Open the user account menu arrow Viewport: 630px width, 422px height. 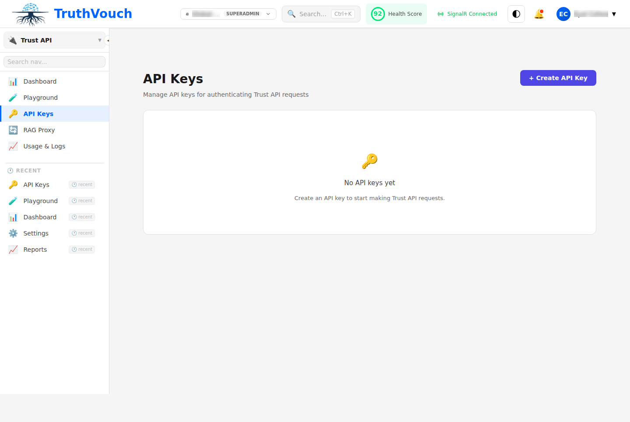click(x=614, y=14)
